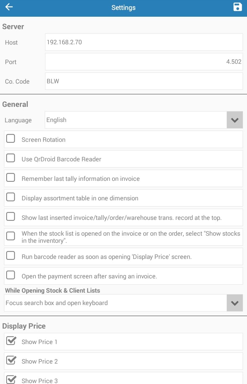Edit the Co. Code field containing BLW
This screenshot has width=247, height=384.
point(144,81)
